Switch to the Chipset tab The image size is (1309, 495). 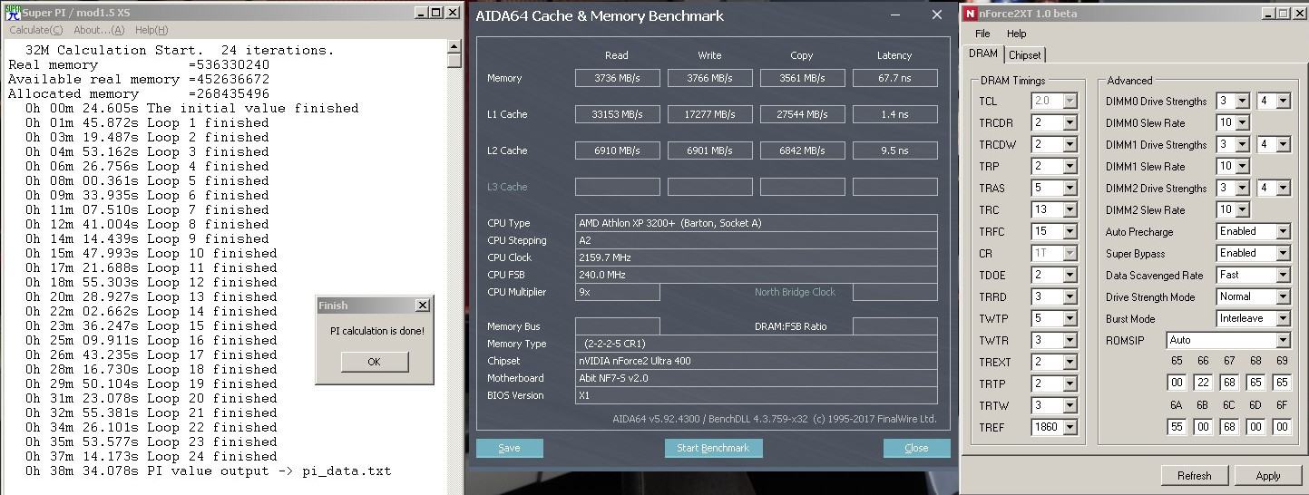[1025, 55]
